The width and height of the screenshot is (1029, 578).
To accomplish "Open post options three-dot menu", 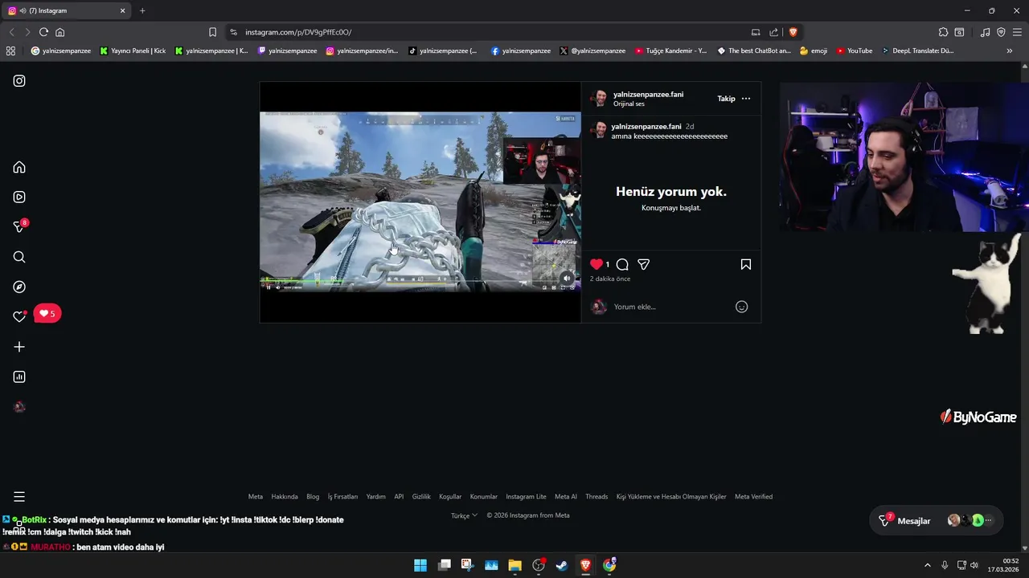I will point(746,99).
